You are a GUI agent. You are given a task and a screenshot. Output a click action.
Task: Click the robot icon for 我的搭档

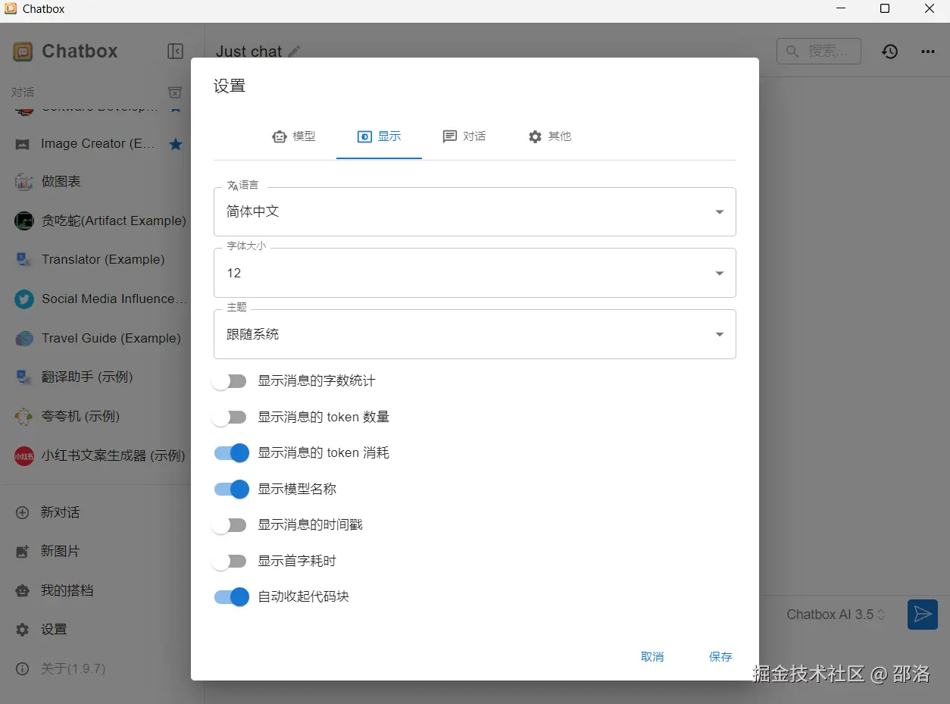(x=23, y=591)
